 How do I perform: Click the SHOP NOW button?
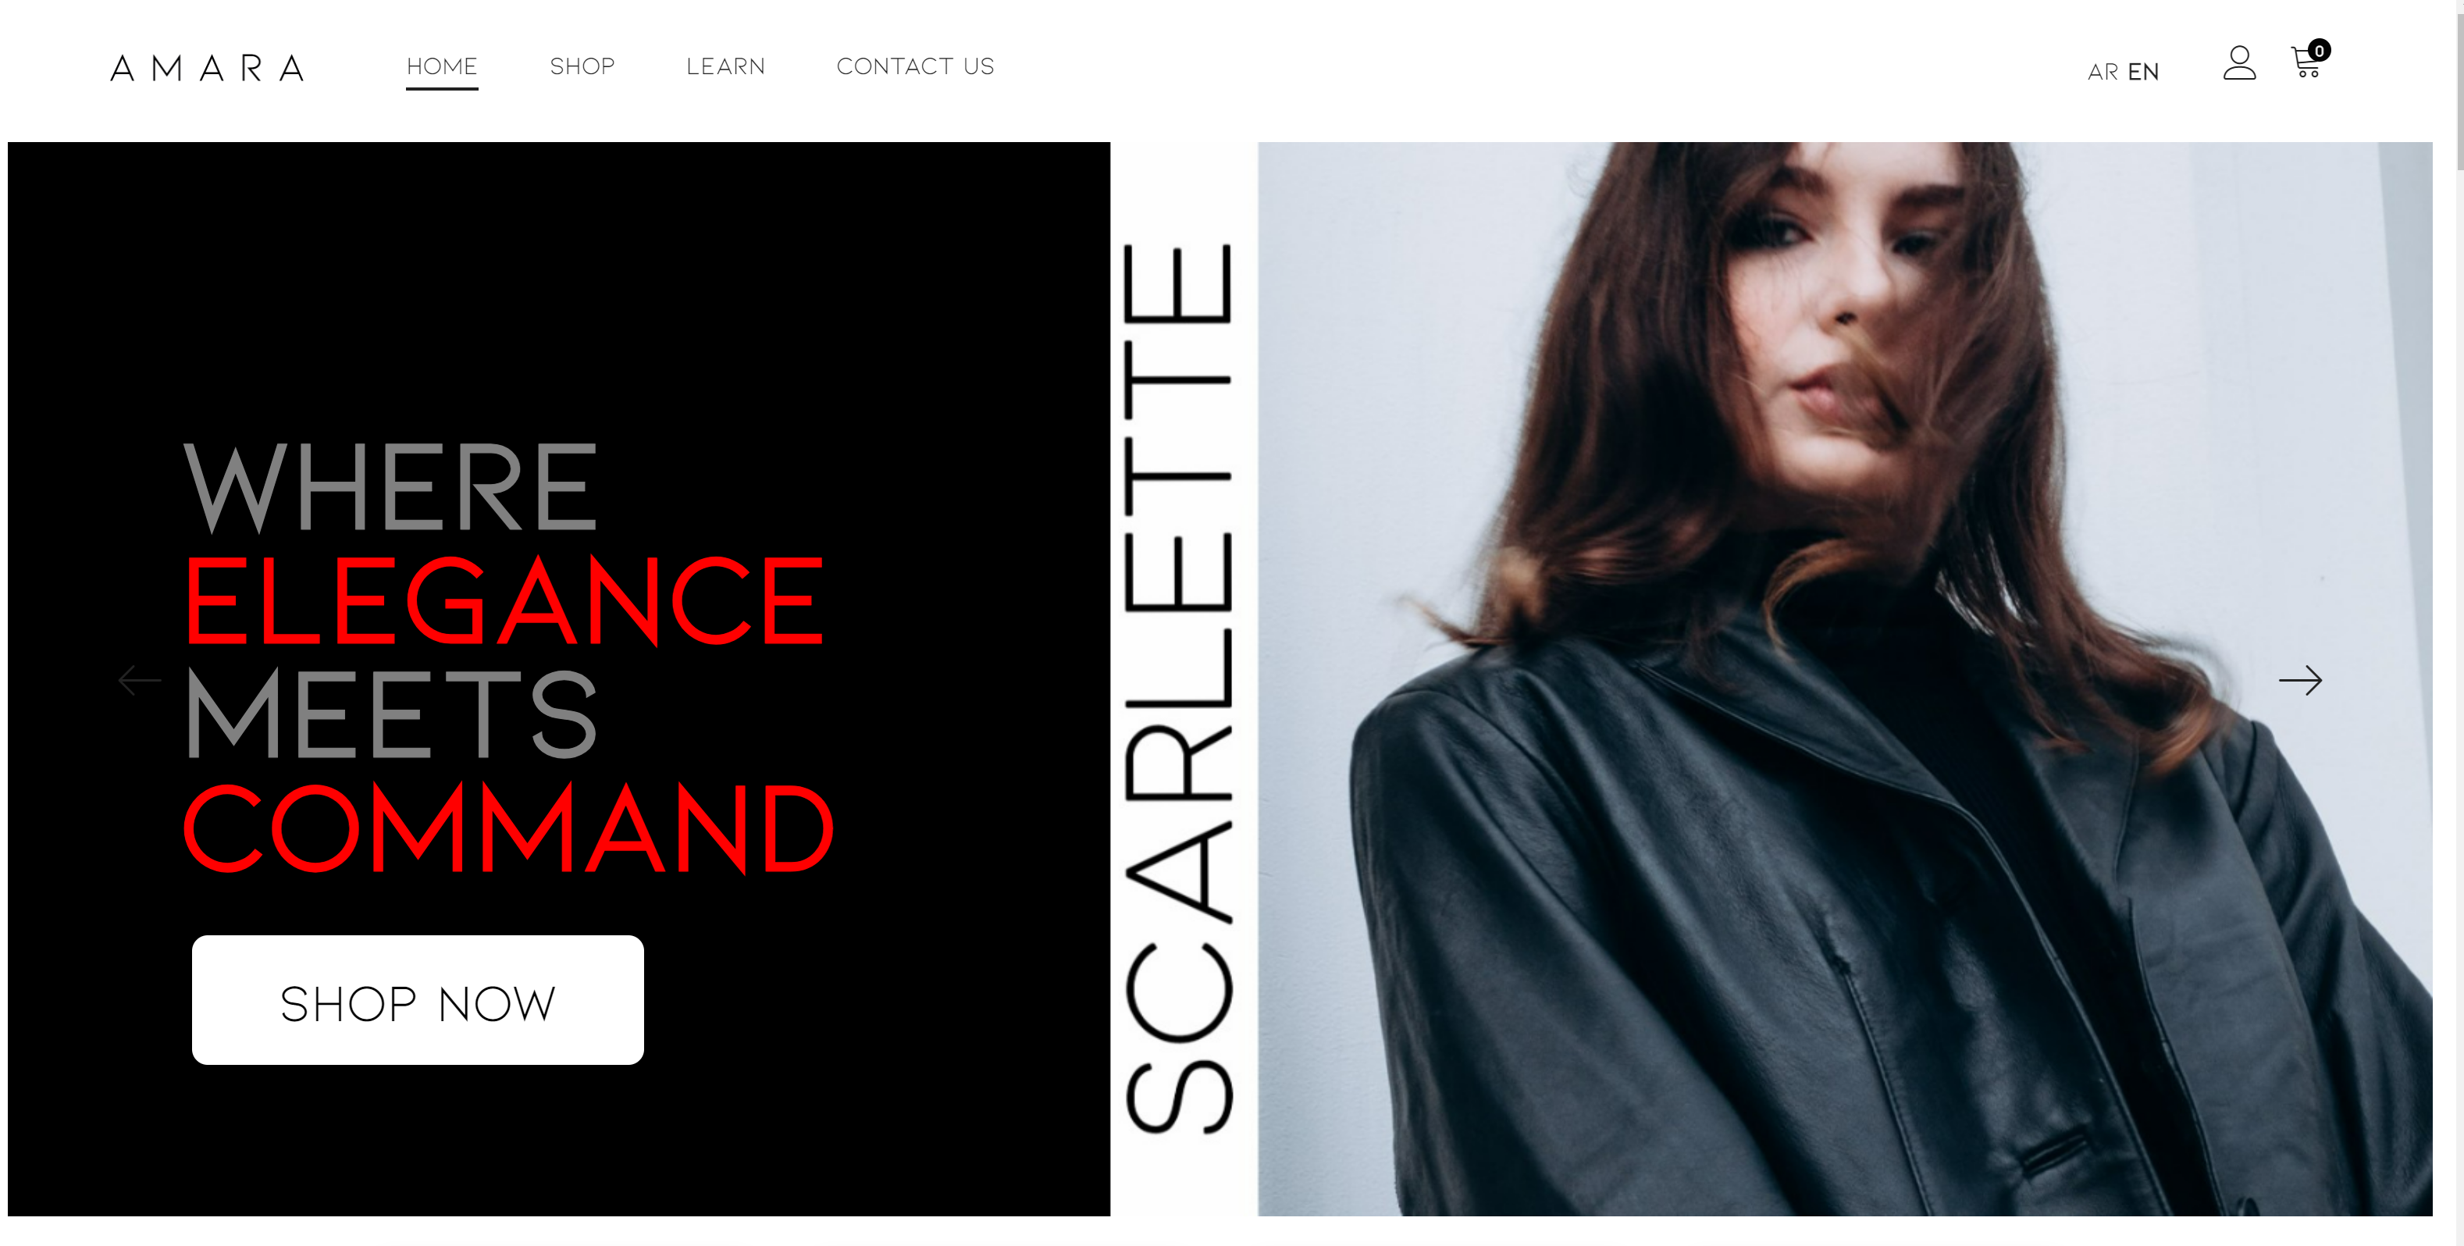coord(418,1000)
